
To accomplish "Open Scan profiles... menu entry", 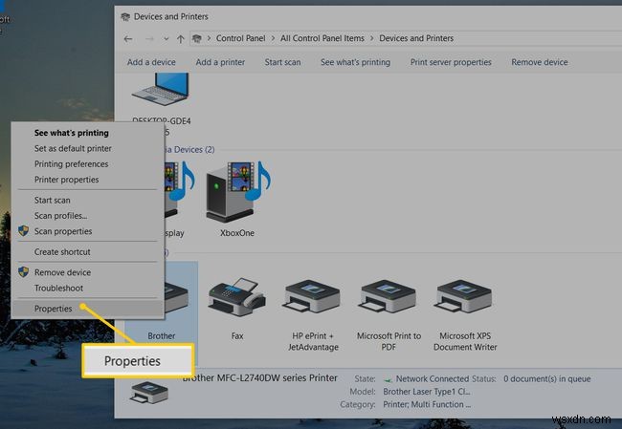I will (x=60, y=216).
